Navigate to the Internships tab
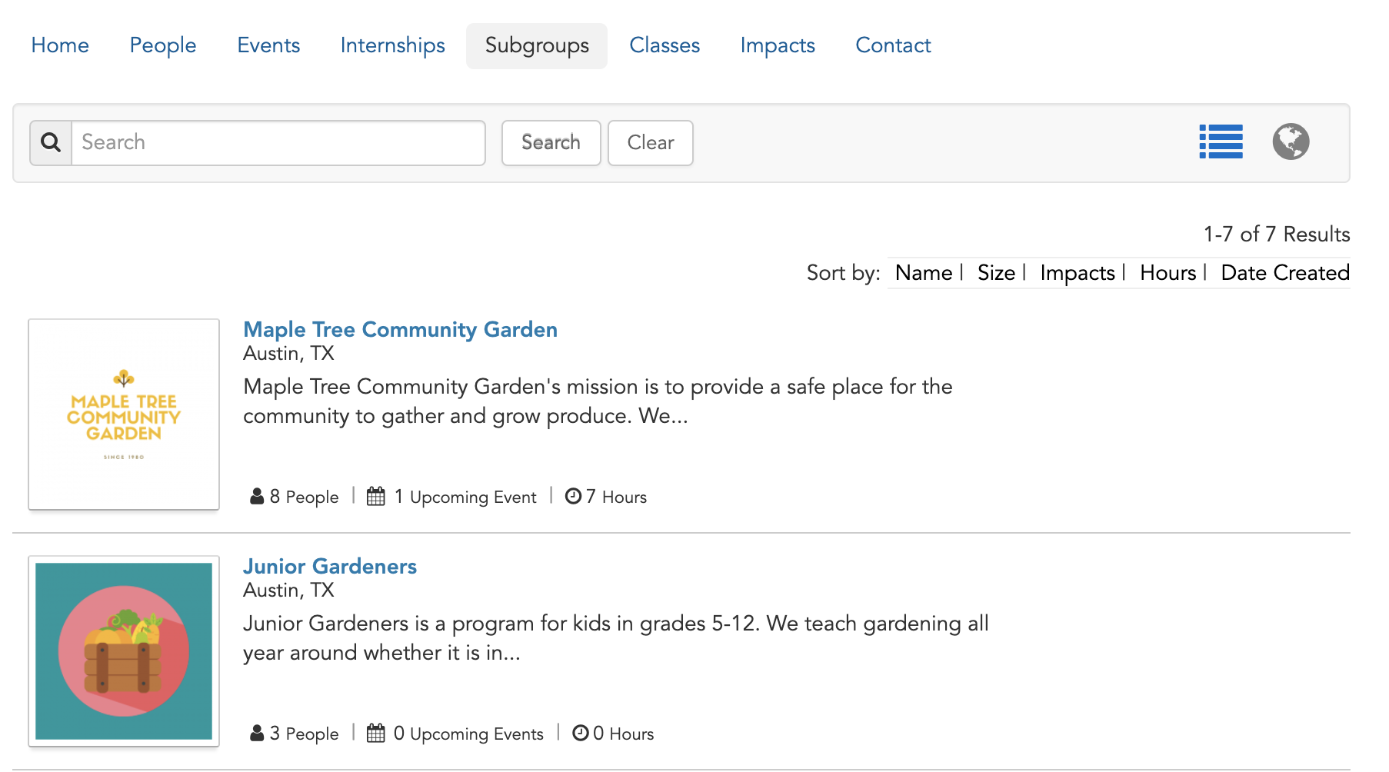Viewport: 1389px width, 772px height. [x=392, y=45]
